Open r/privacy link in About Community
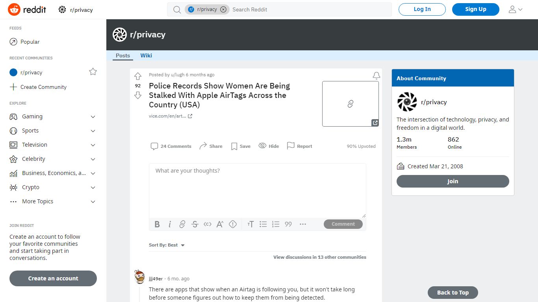This screenshot has height=302, width=538. coord(434,102)
